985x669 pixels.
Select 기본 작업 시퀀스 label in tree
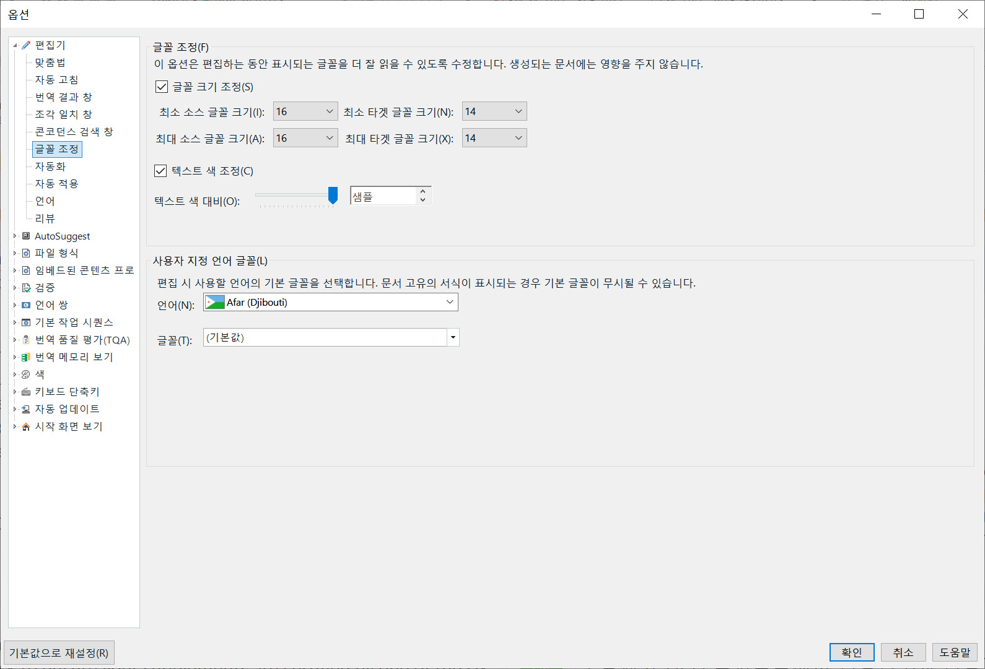coord(74,322)
